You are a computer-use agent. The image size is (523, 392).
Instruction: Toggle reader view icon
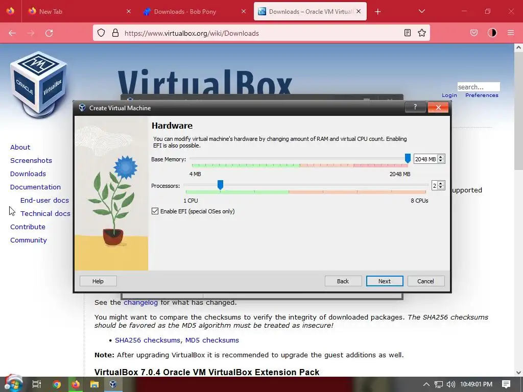[x=407, y=33]
